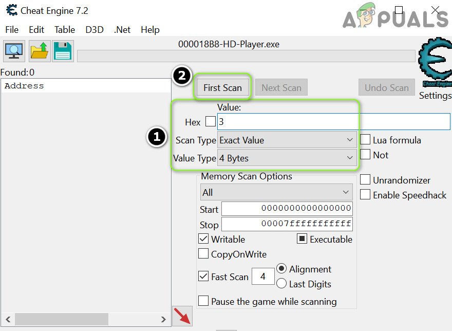The width and height of the screenshot is (452, 331).
Task: Click the scan progress bar
Action: tap(246, 56)
